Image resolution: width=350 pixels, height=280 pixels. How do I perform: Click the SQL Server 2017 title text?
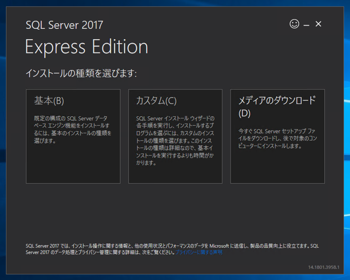pos(64,25)
